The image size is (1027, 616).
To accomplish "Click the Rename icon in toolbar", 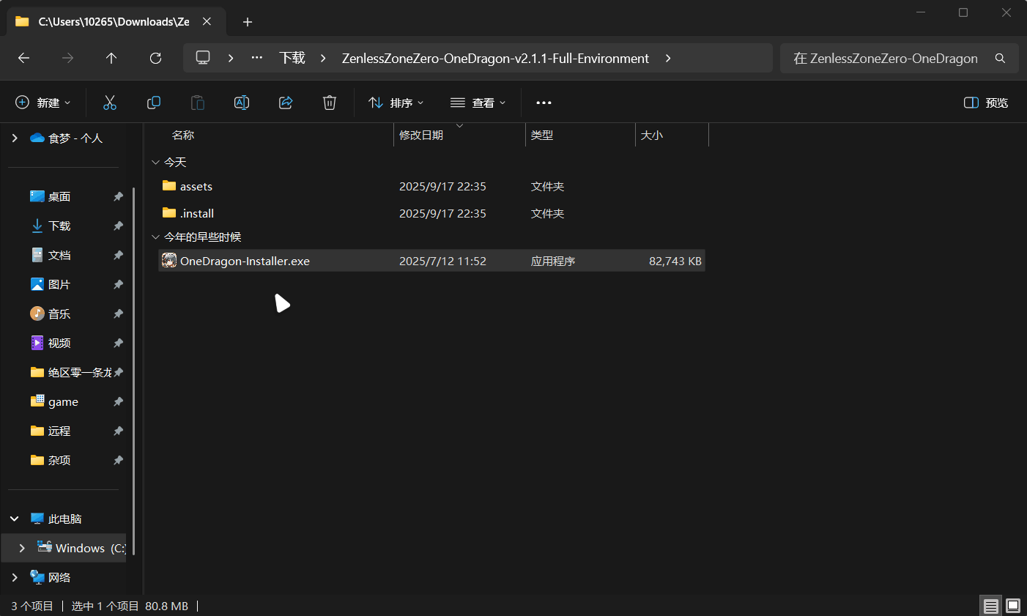I will tap(242, 103).
